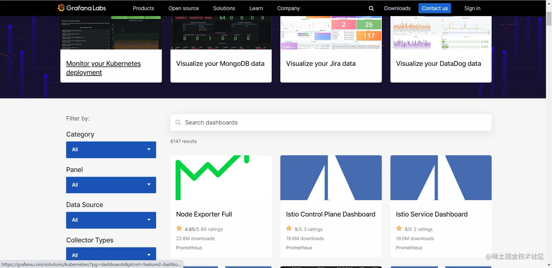Open the Node Exporter Full logo thumbnail
The width and height of the screenshot is (552, 268).
click(x=221, y=178)
